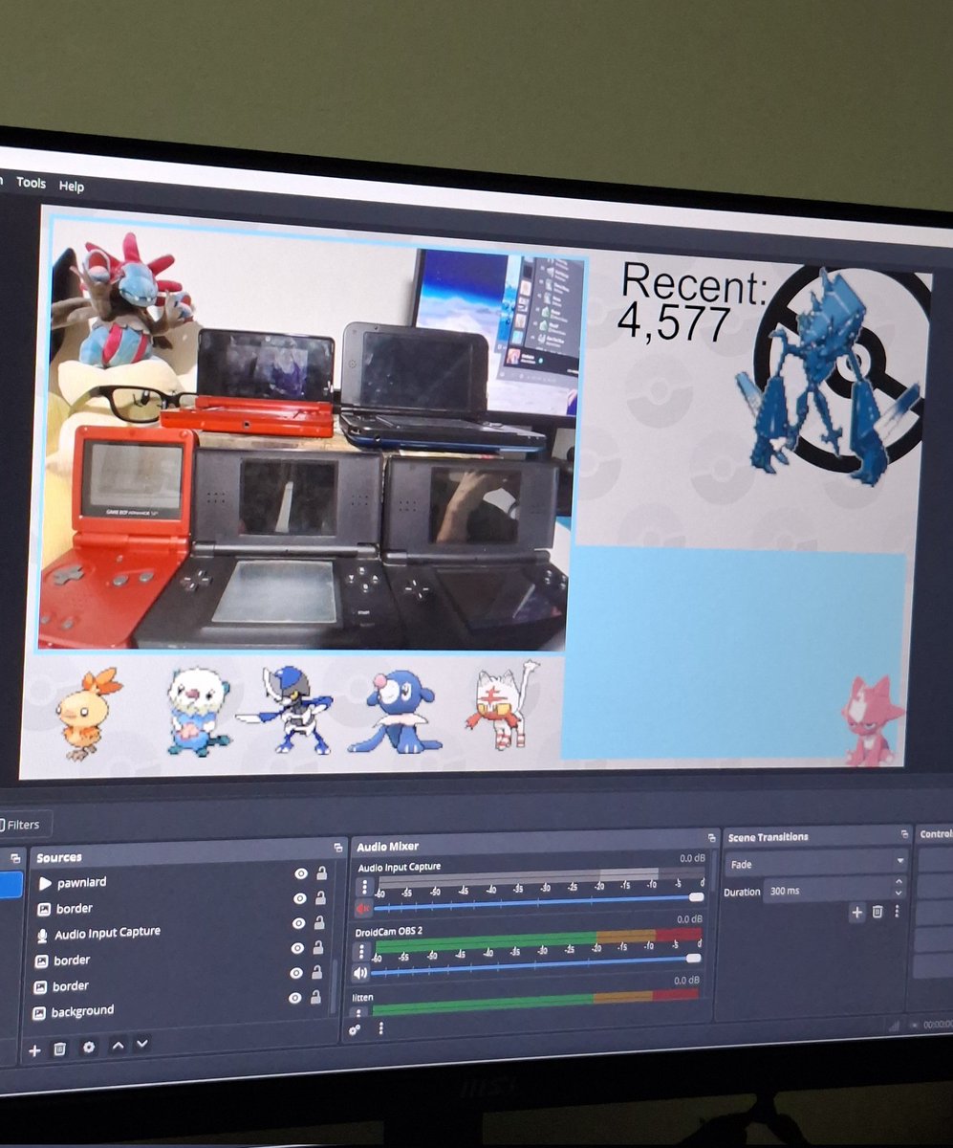This screenshot has width=953, height=1148.
Task: Remove selected source with trash icon
Action: [60, 1049]
